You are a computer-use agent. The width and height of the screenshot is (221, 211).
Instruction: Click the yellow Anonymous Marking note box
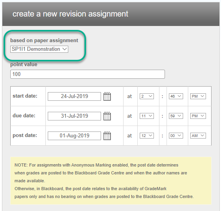[111, 181]
